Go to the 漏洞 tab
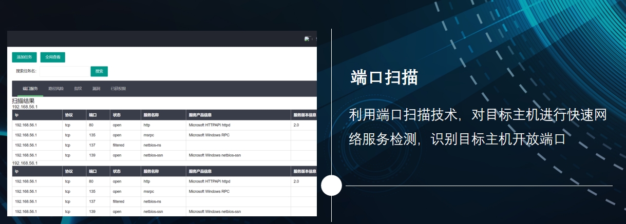 pyautogui.click(x=96, y=89)
